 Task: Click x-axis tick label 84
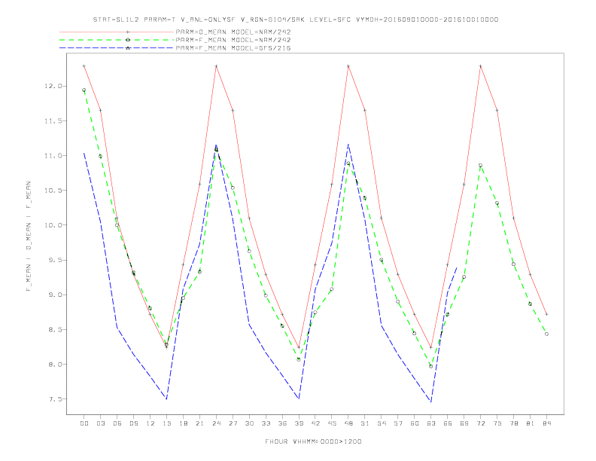tap(547, 423)
